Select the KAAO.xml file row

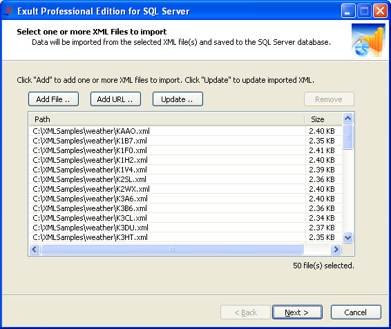point(186,131)
